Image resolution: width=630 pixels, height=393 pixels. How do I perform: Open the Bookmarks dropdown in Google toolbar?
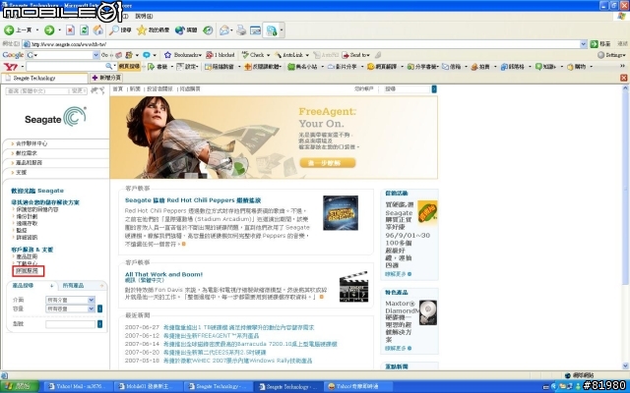200,55
